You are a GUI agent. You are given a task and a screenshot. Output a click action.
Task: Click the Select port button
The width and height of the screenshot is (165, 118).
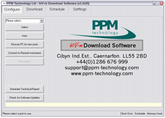(24, 27)
